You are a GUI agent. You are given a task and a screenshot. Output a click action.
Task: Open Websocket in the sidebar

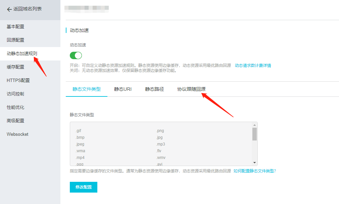pyautogui.click(x=30, y=134)
